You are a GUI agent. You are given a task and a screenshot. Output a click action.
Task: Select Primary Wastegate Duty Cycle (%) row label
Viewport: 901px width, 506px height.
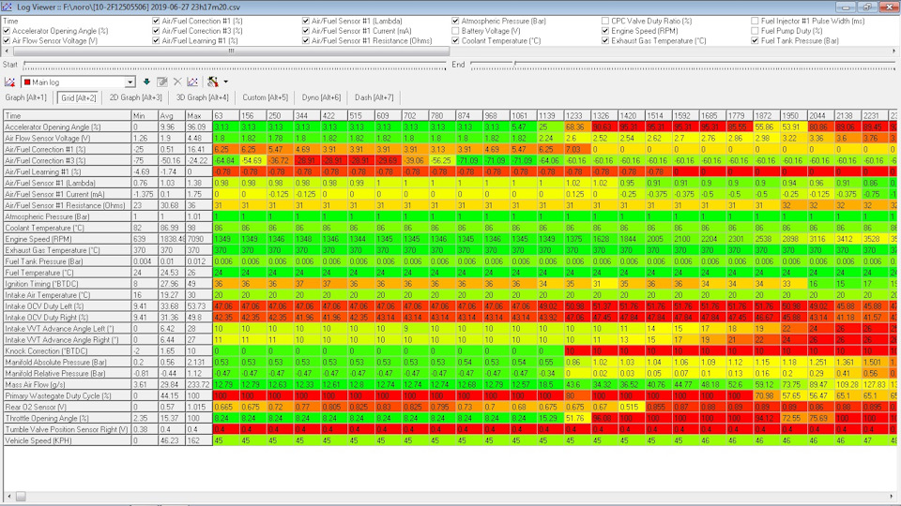point(68,395)
